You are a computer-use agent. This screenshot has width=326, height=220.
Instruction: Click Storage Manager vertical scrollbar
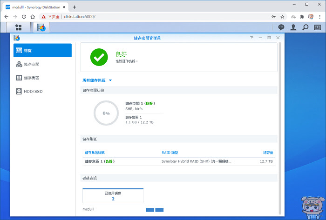point(280,128)
